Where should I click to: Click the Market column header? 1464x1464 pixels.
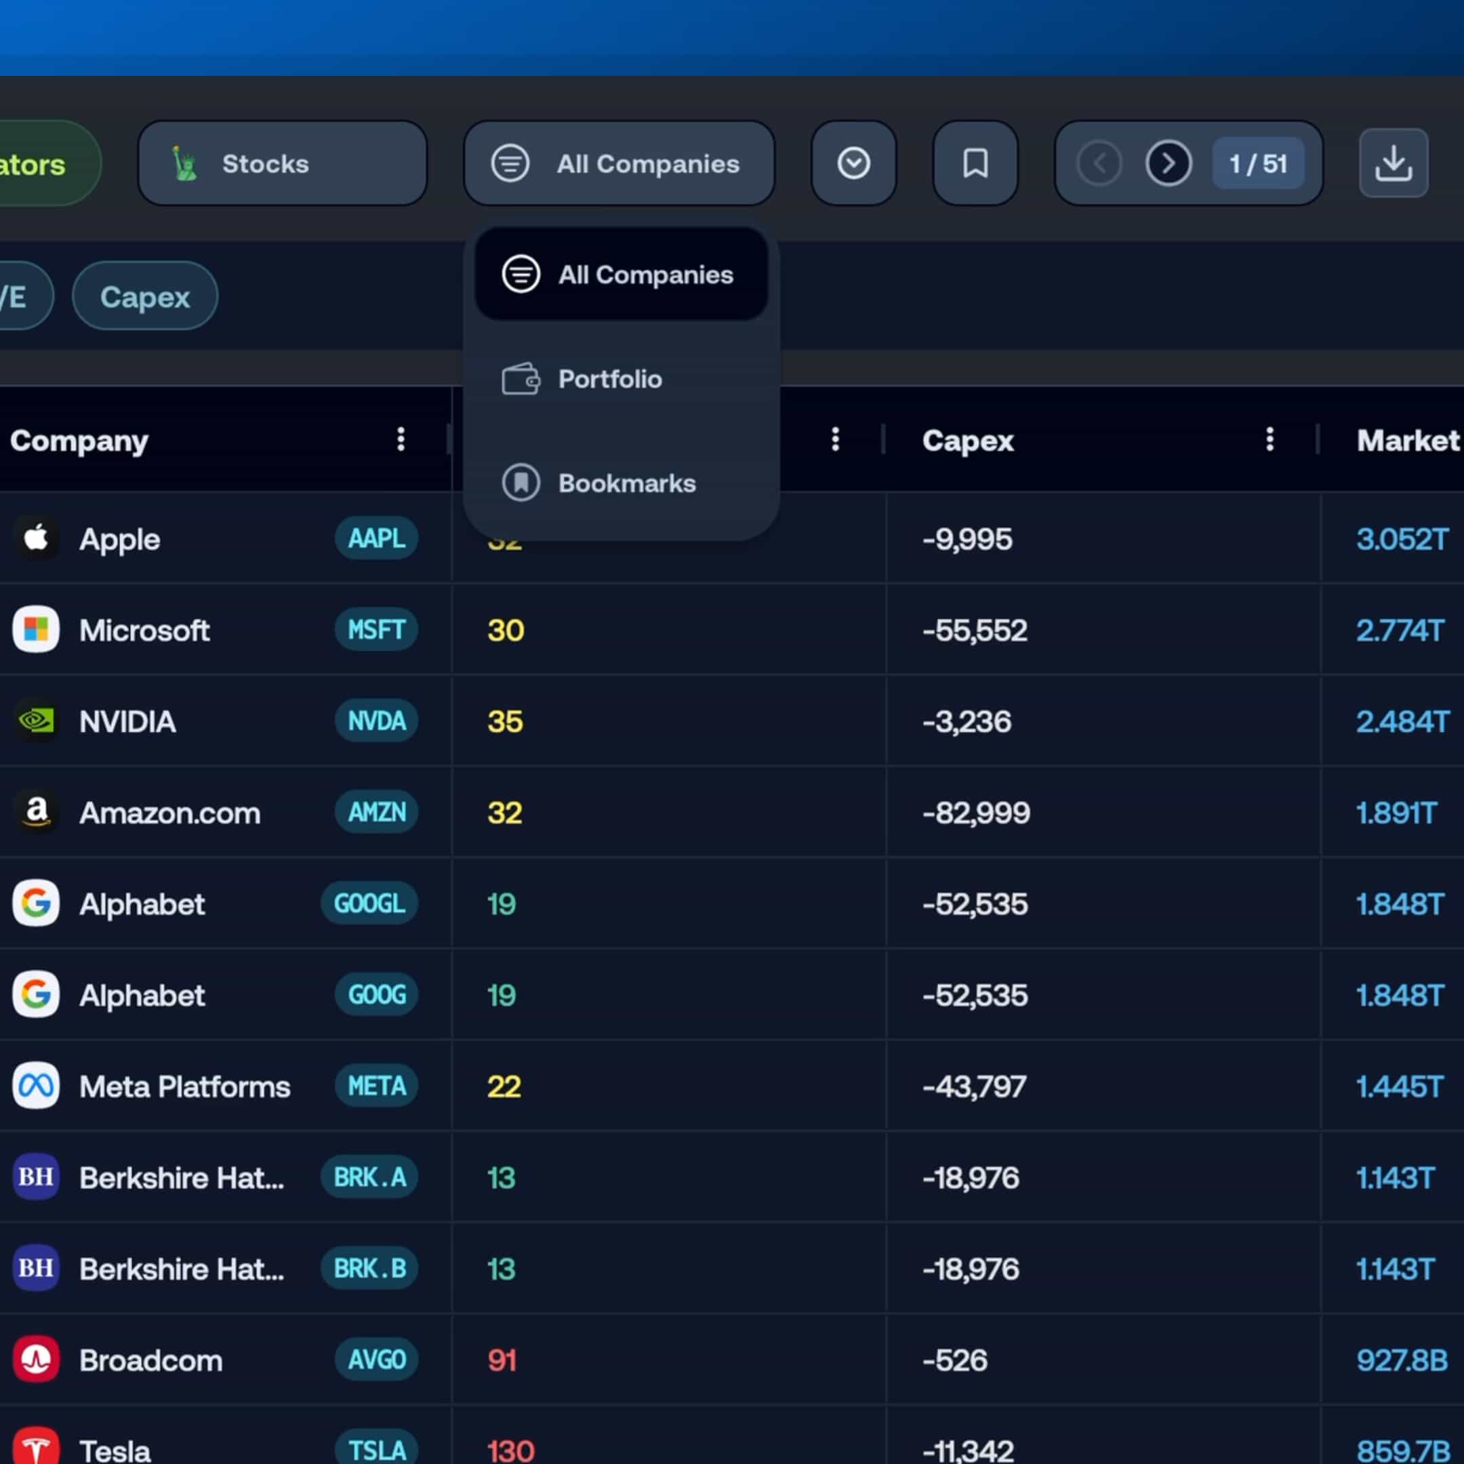tap(1408, 441)
